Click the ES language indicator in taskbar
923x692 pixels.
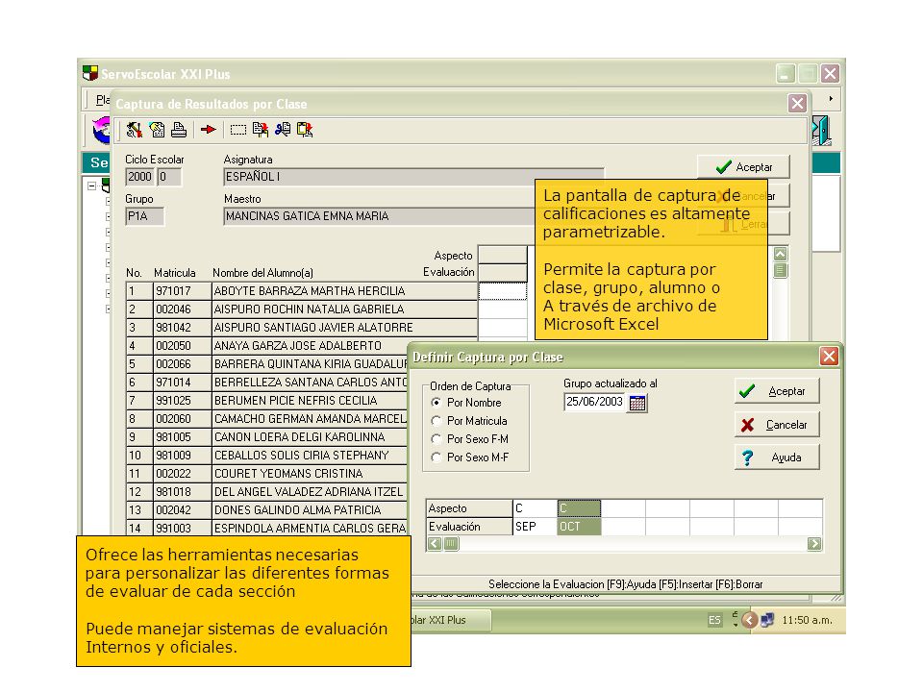tap(714, 620)
